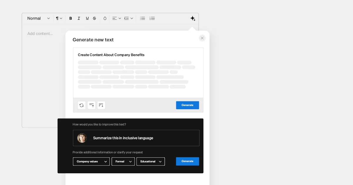Open the text alignment dropdown
Viewport: 353px width, 185px height.
click(117, 18)
